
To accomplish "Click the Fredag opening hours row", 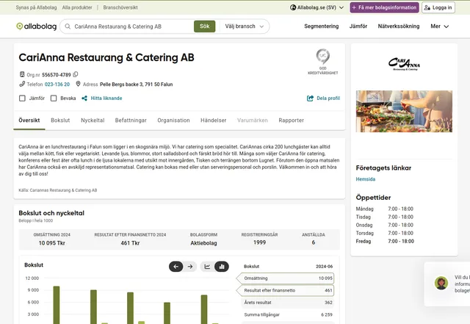I will pyautogui.click(x=385, y=241).
